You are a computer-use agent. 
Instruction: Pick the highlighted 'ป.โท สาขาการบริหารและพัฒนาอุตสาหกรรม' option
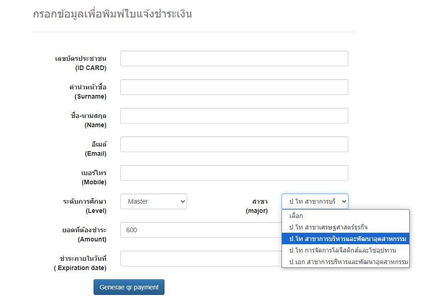point(346,239)
